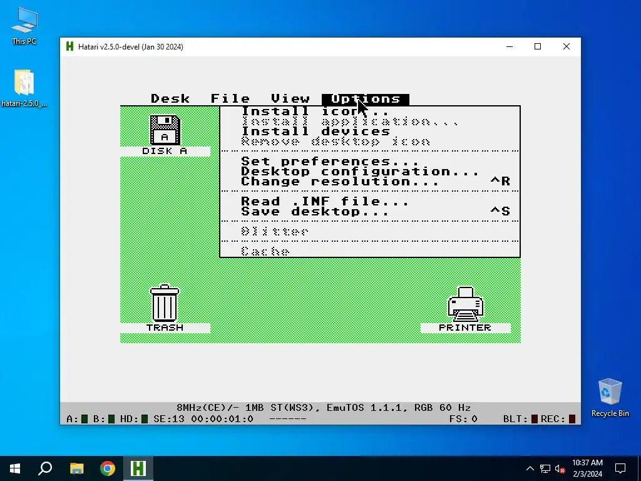
Task: Maximize the Hatari window
Action: point(538,46)
